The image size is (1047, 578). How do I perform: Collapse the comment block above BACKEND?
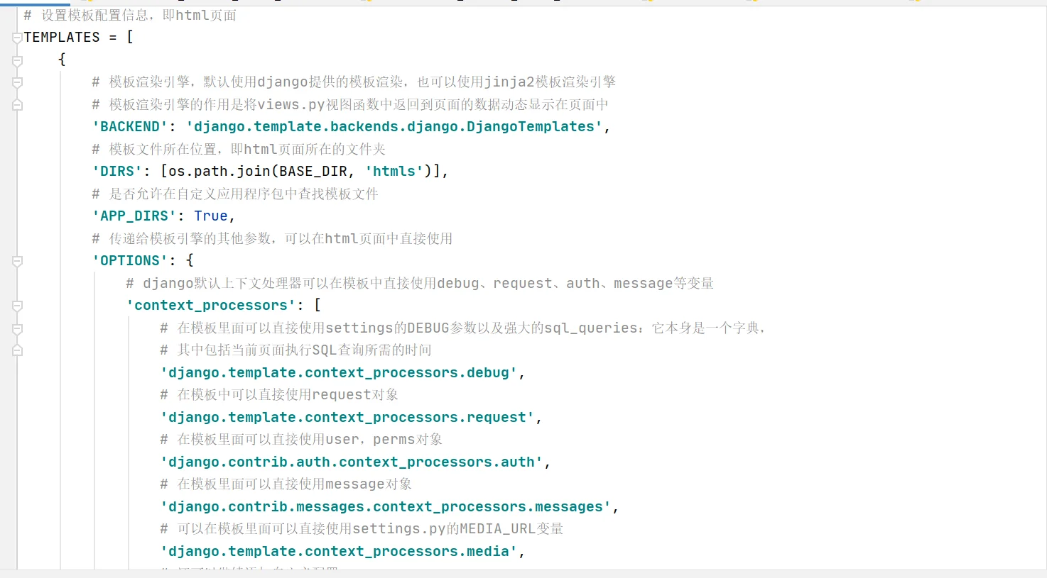[16, 82]
